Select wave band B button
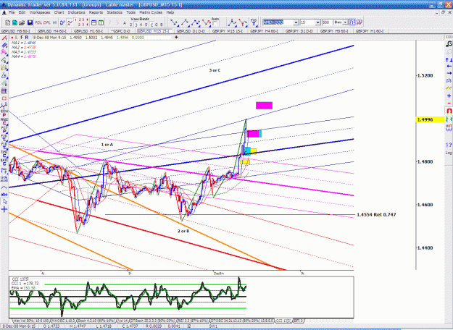The width and height of the screenshot is (453, 330). [x=161, y=25]
